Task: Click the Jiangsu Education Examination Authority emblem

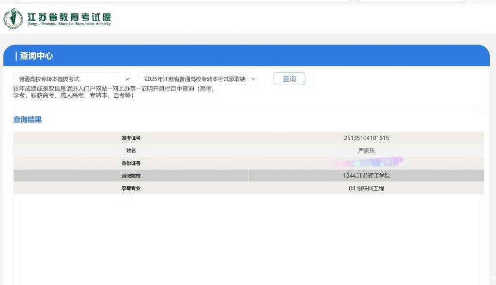Action: (x=13, y=19)
